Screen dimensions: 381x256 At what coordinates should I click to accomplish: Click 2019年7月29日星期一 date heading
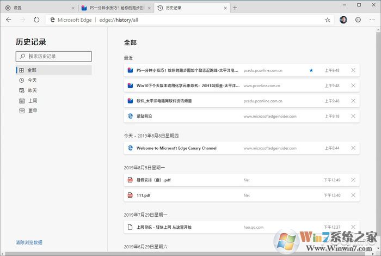coord(145,215)
